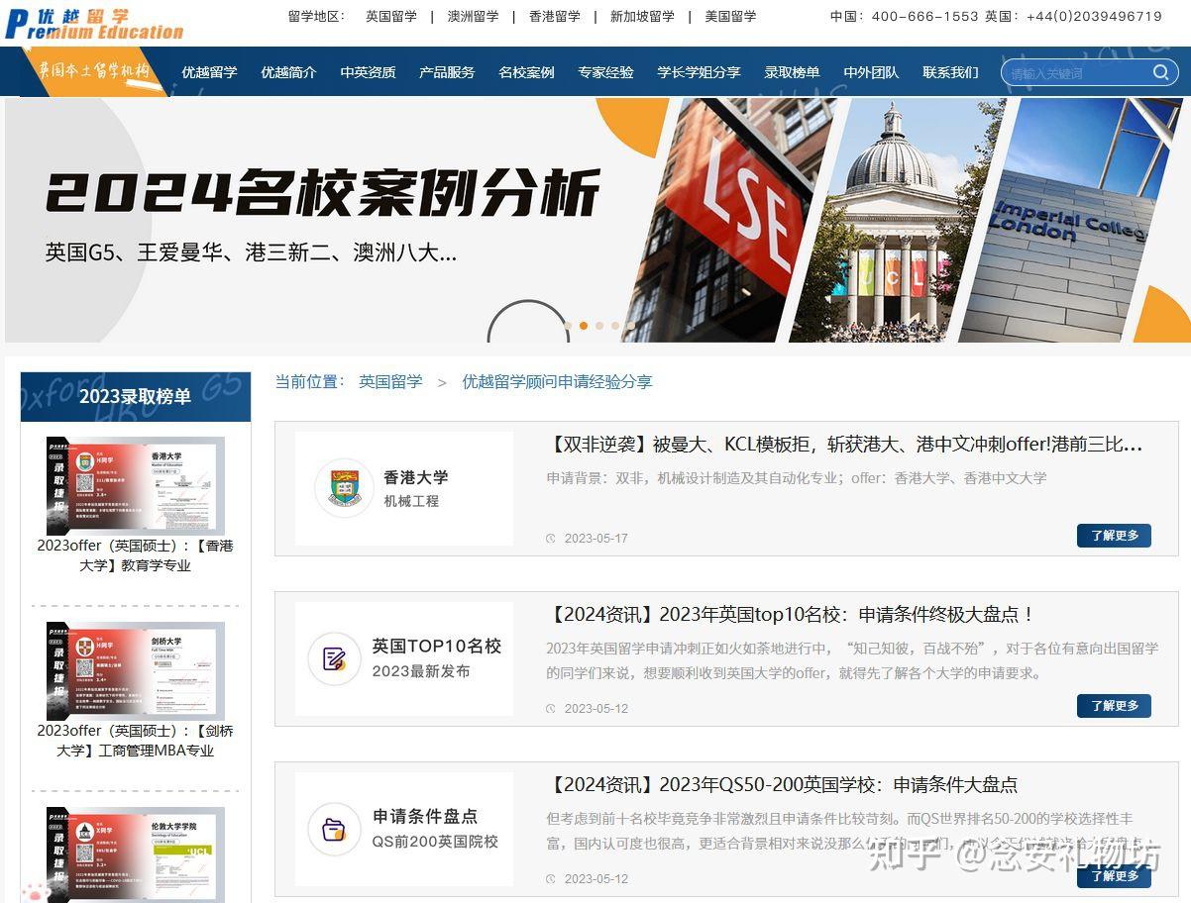1191x903 pixels.
Task: Open the 名校案例 menu item
Action: [x=526, y=72]
